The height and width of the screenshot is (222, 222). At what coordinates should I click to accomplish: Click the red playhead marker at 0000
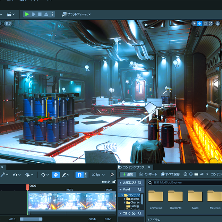[x=28, y=187]
